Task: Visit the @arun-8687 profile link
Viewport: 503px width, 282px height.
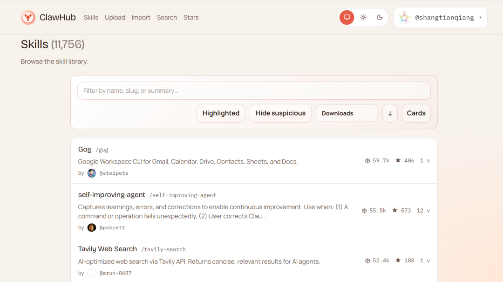Action: [116, 273]
